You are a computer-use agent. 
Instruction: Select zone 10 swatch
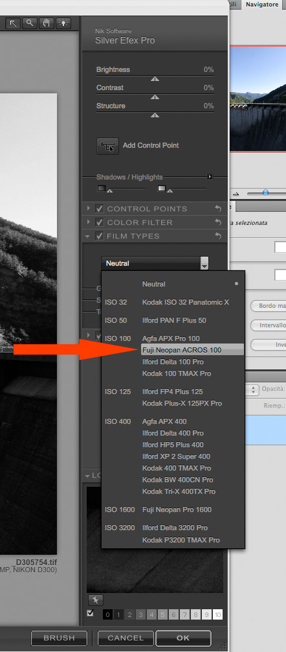[x=217, y=614]
